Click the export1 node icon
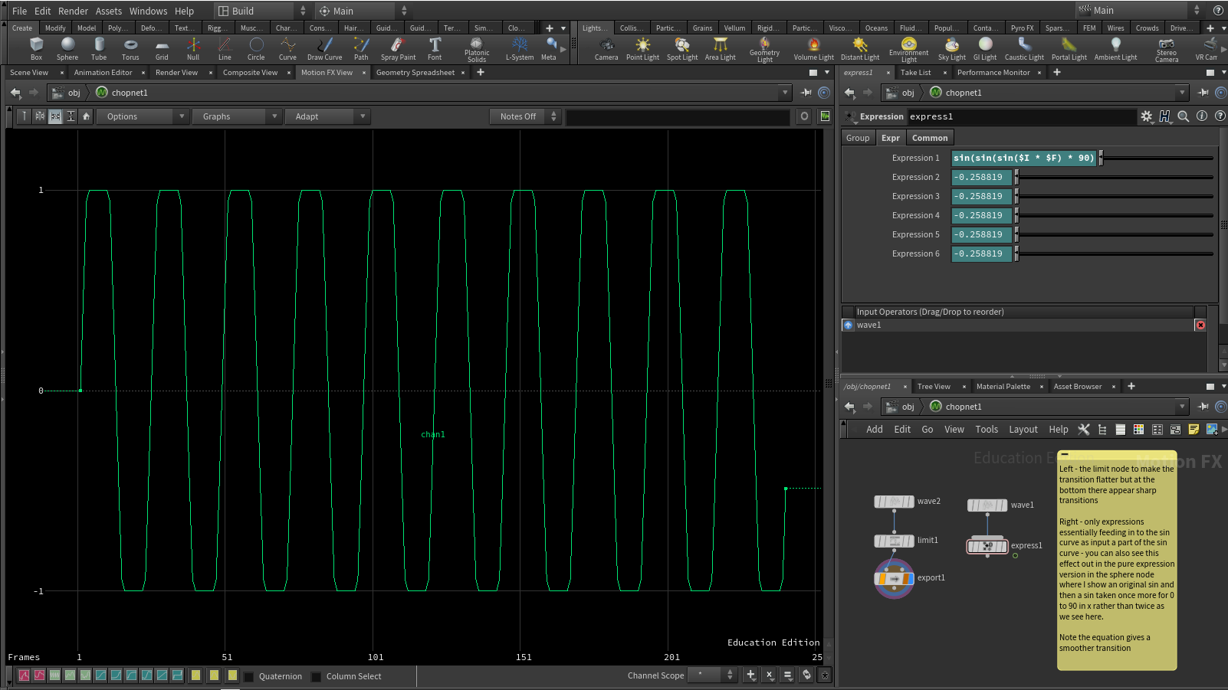 [894, 579]
